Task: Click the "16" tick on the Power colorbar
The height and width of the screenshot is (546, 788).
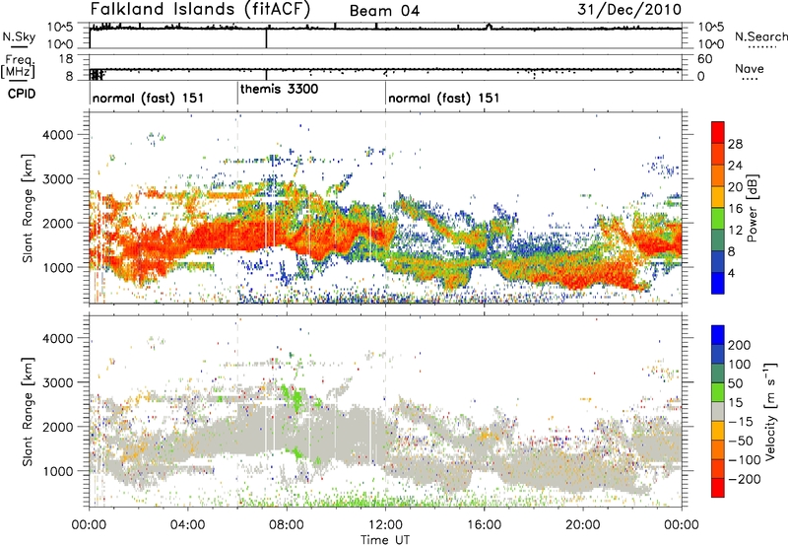Action: point(735,209)
